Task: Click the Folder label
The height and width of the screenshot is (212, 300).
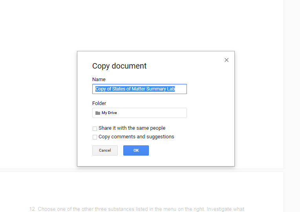Action: [x=99, y=103]
